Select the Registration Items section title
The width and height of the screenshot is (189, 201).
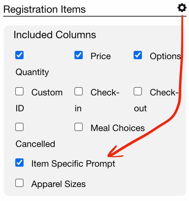45,10
